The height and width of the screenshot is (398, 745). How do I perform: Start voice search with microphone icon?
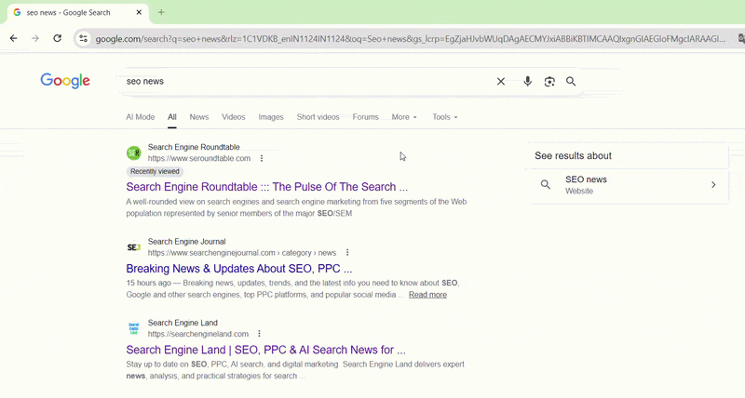pyautogui.click(x=527, y=82)
